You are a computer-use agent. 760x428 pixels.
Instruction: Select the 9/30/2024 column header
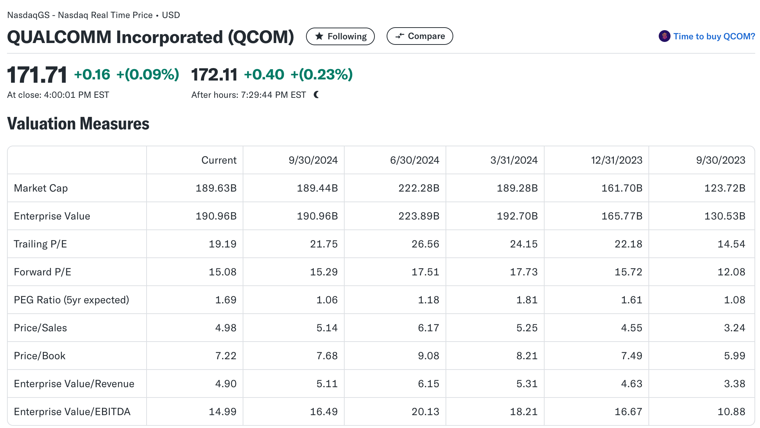point(313,160)
